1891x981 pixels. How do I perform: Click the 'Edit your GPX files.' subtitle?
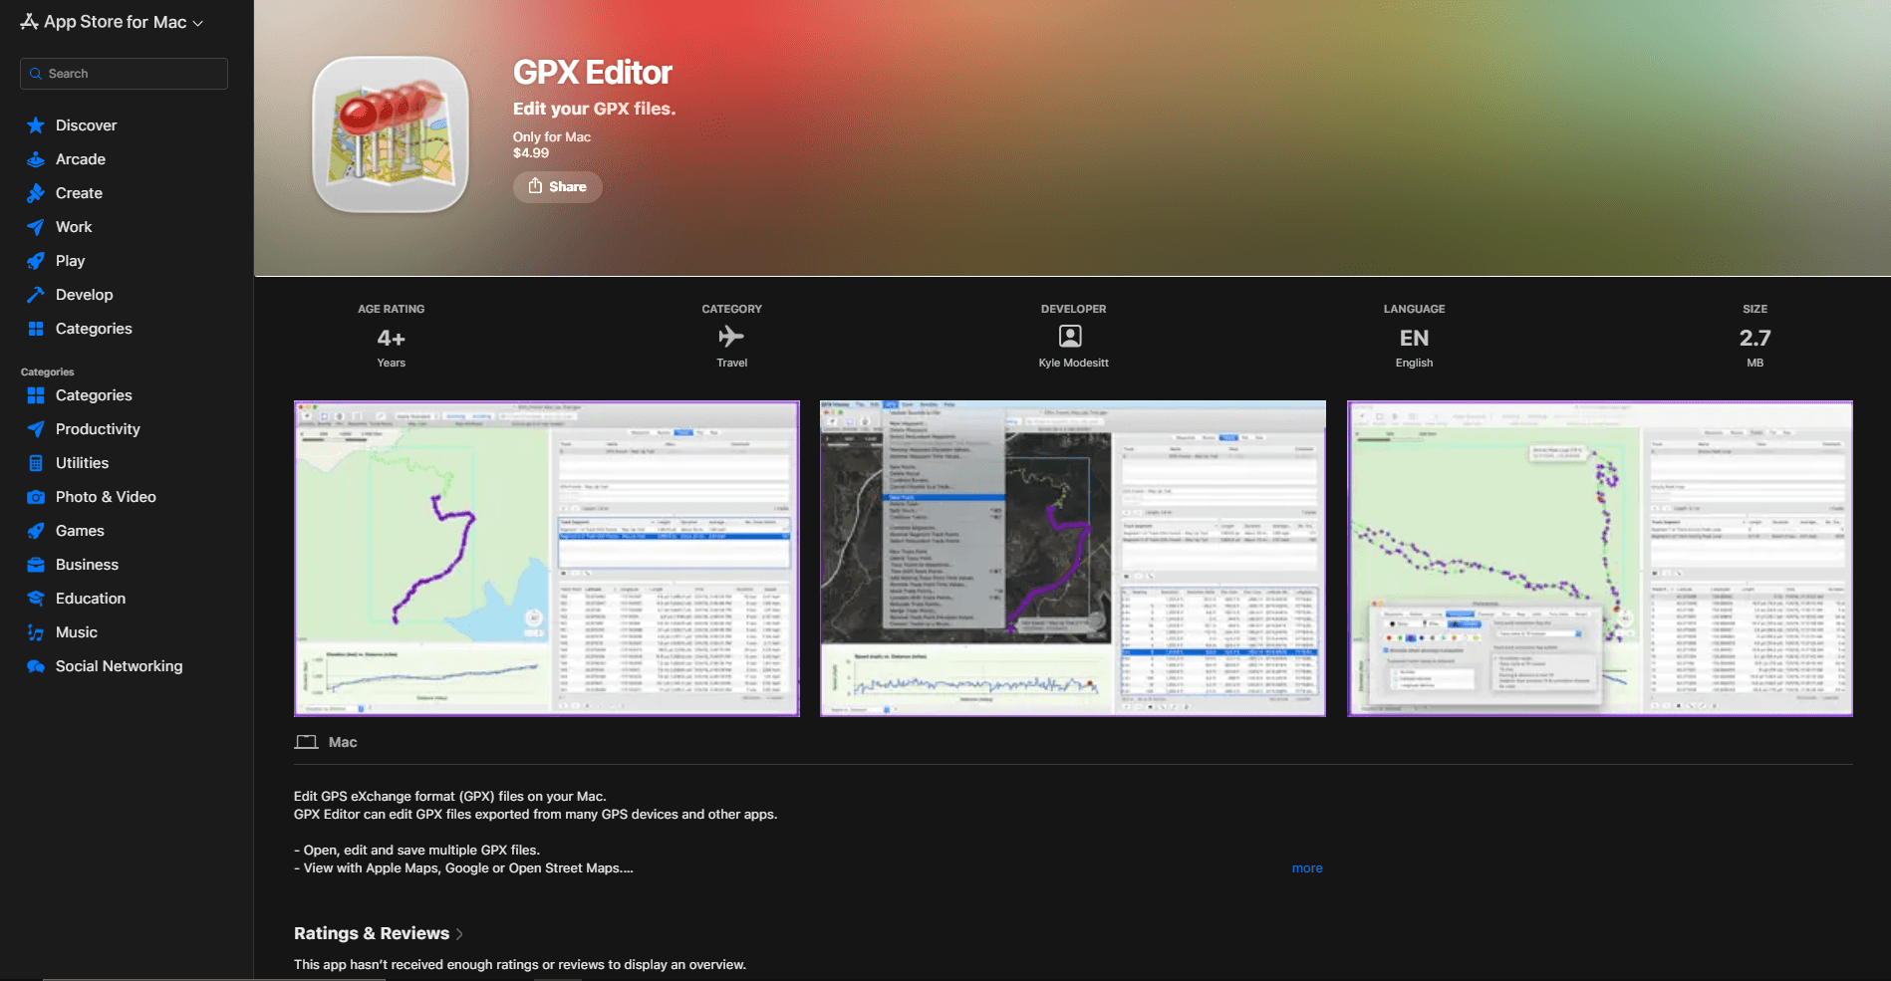click(x=594, y=109)
